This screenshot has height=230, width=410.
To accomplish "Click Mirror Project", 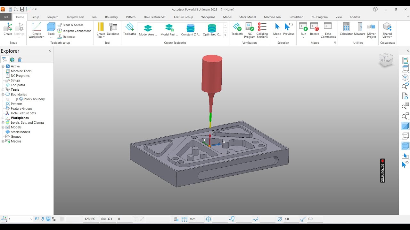I will (371, 30).
